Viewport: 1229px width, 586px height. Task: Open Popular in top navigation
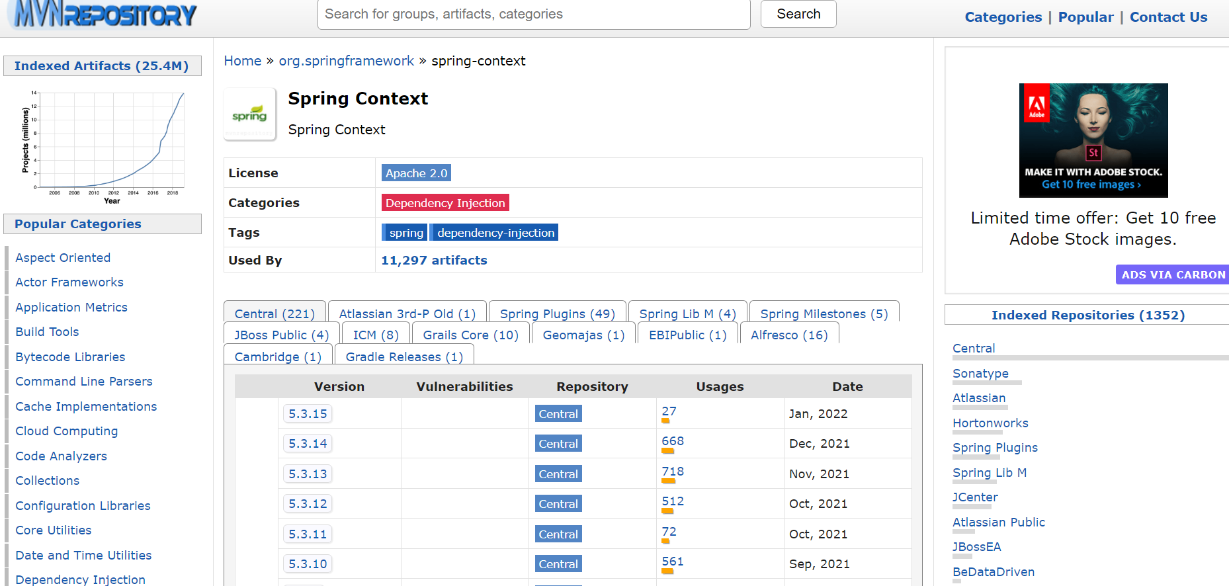tap(1085, 17)
